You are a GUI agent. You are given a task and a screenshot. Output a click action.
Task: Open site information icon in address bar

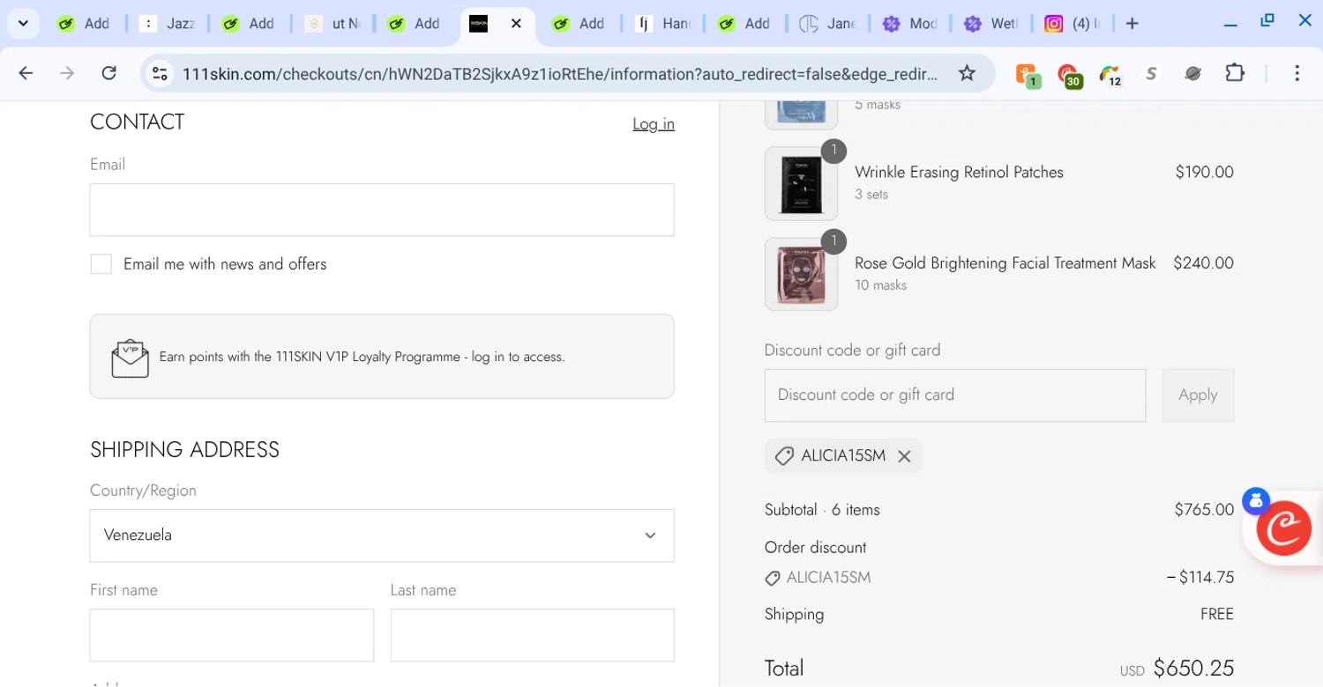point(160,74)
